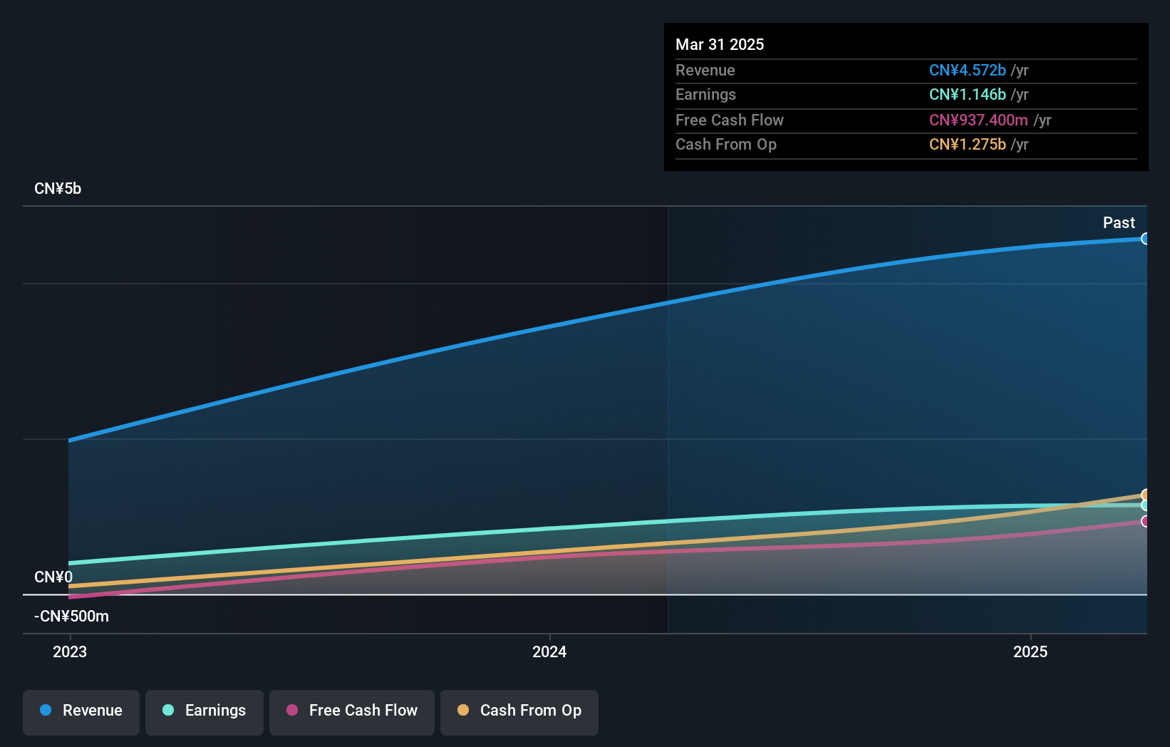1170x747 pixels.
Task: Select the 2023 x-axis label
Action: pyautogui.click(x=70, y=651)
